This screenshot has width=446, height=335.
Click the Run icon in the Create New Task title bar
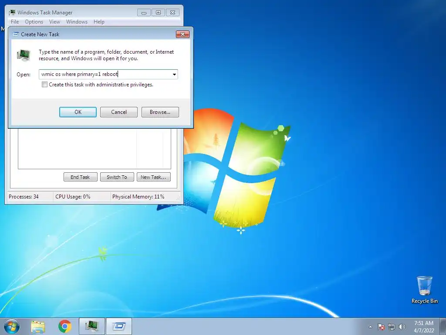pos(16,34)
